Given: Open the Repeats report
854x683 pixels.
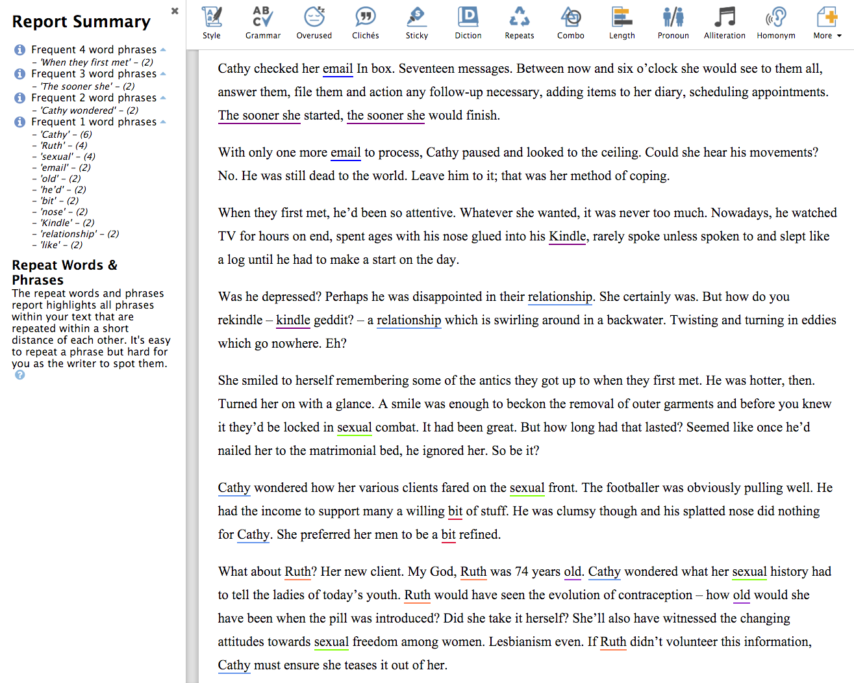Looking at the screenshot, I should coord(519,23).
